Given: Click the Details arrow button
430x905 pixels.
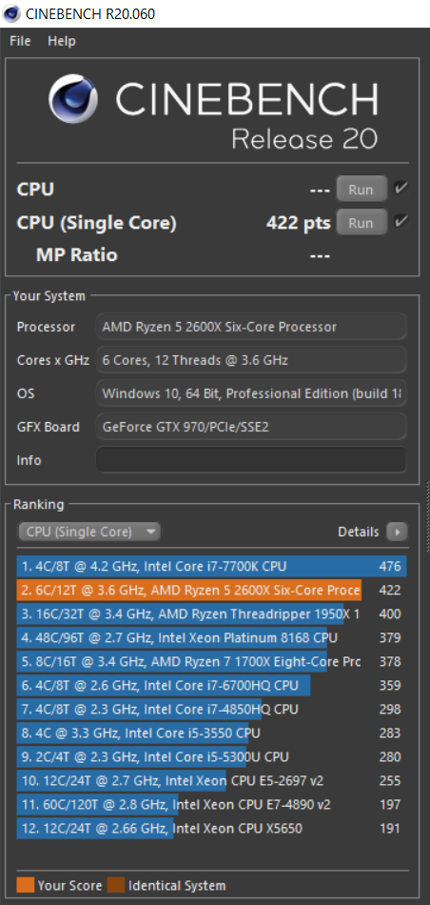Looking at the screenshot, I should pyautogui.click(x=397, y=532).
